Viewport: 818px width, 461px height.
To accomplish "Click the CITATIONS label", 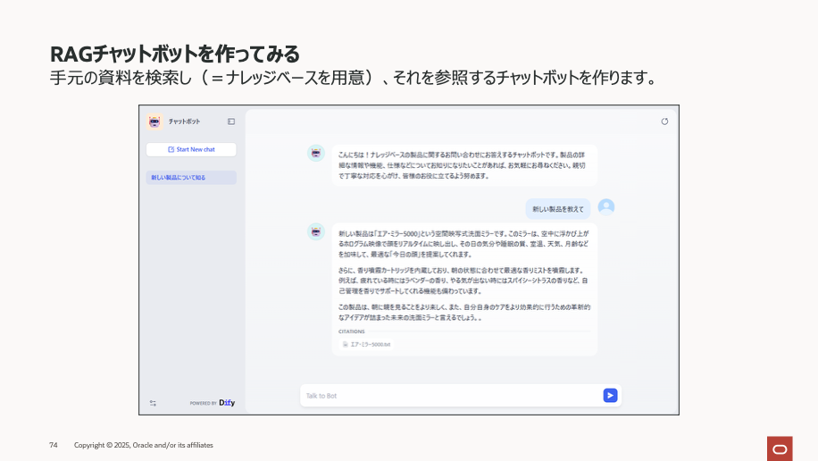I will [x=352, y=331].
